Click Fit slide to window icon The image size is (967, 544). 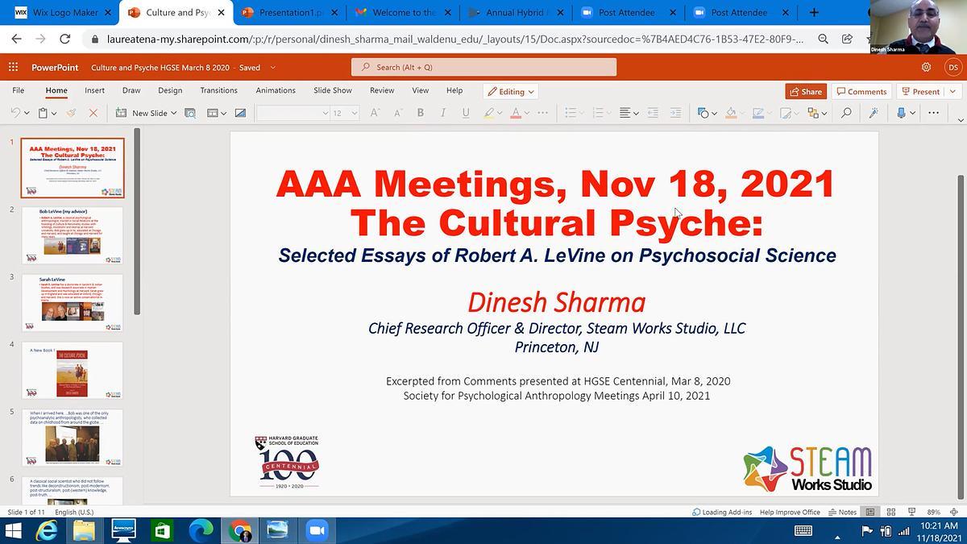coord(956,512)
